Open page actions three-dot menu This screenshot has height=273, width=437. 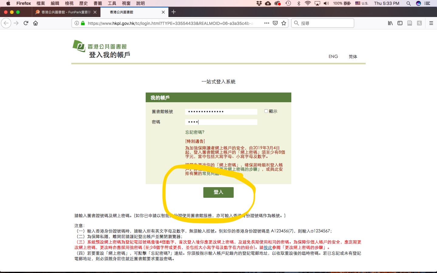pyautogui.click(x=266, y=23)
